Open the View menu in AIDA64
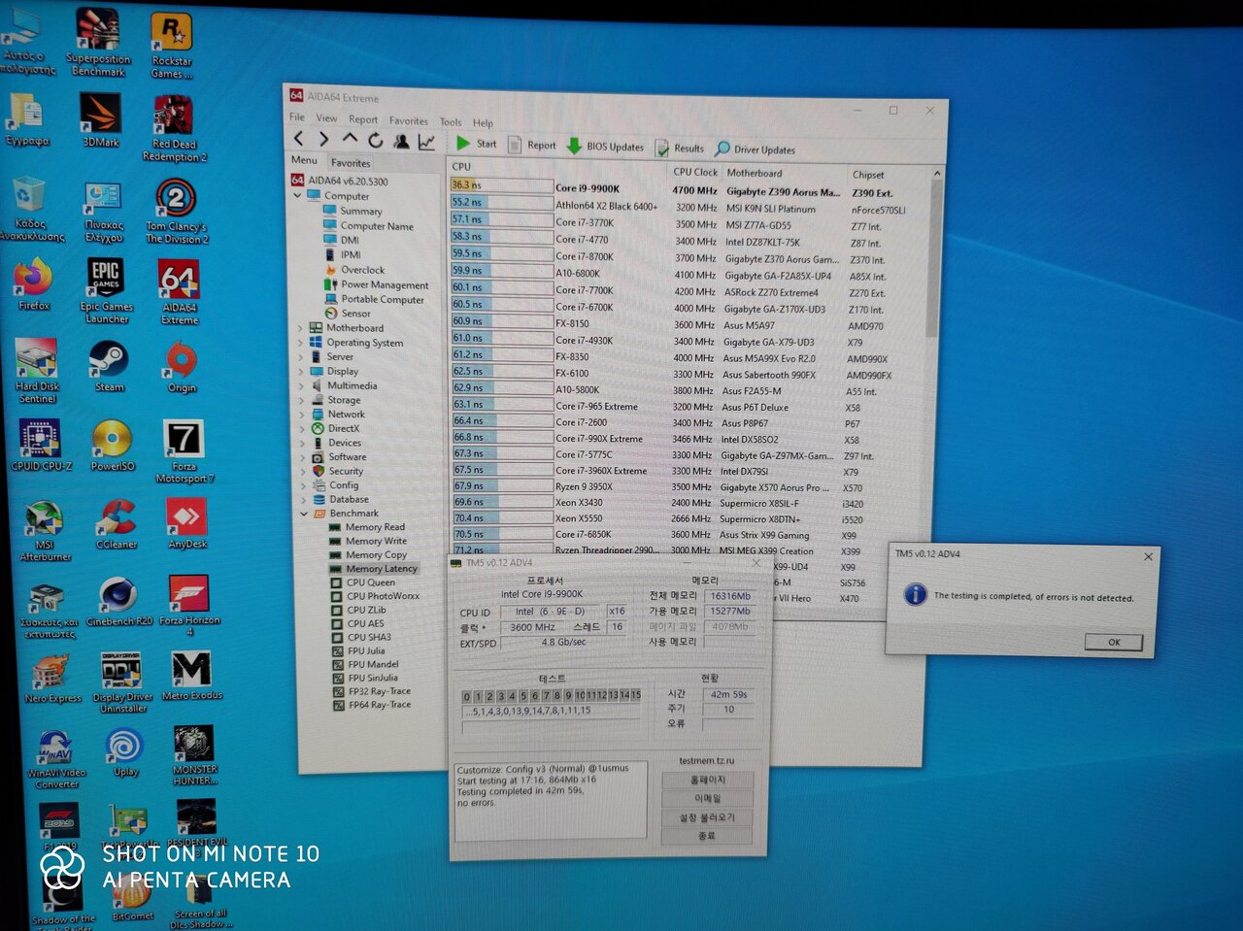The image size is (1243, 931). point(326,117)
